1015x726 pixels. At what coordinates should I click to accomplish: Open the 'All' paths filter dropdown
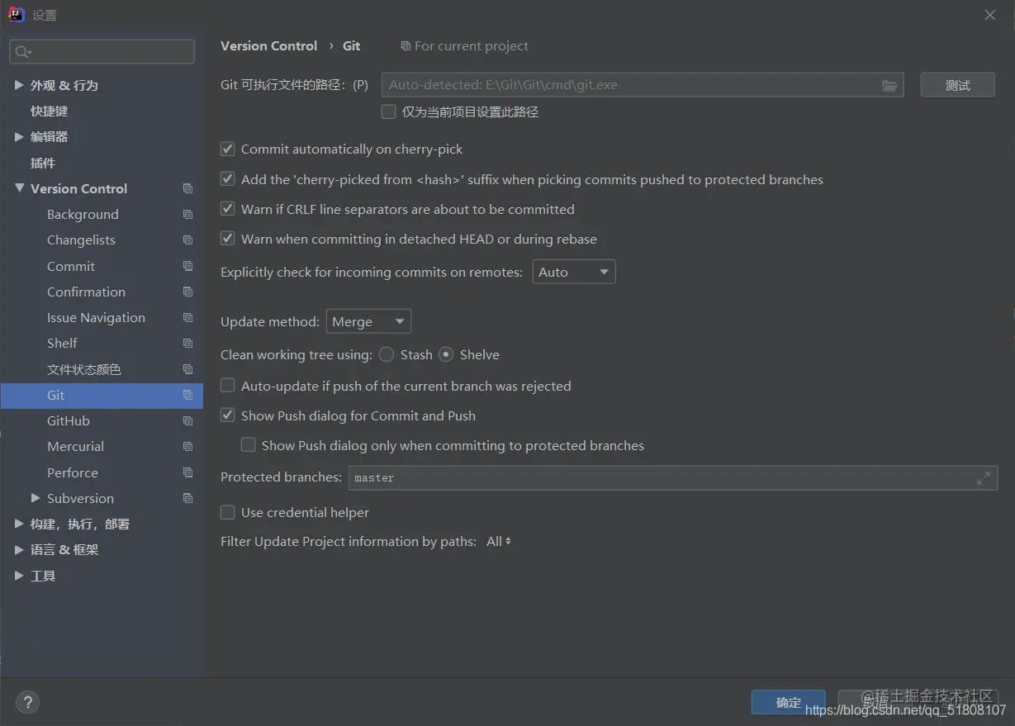(x=499, y=542)
